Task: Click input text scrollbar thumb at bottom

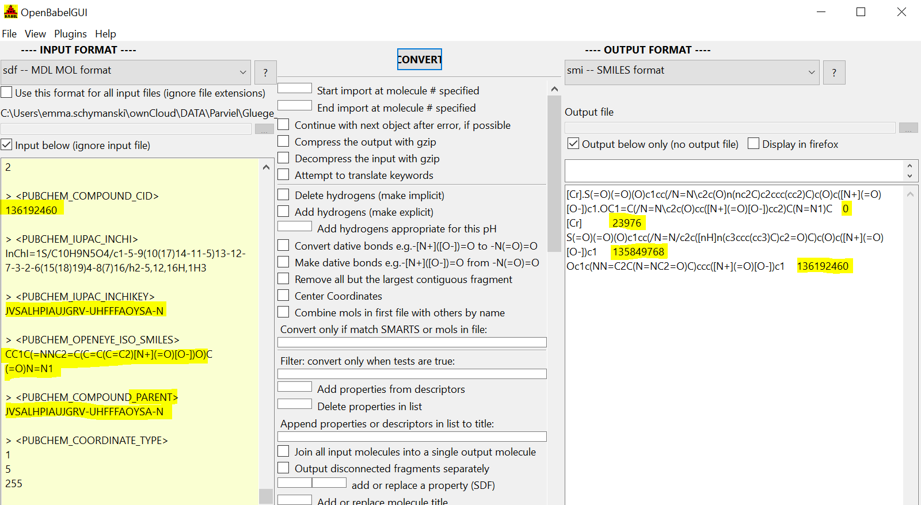Action: coord(266,496)
